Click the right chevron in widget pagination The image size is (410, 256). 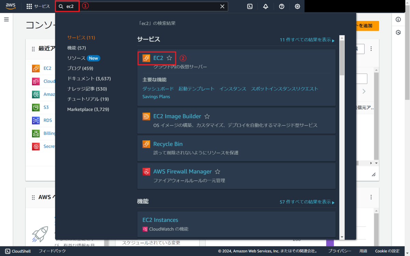(364, 91)
